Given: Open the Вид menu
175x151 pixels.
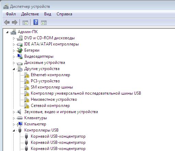Looking at the screenshot, I should tap(48, 14).
